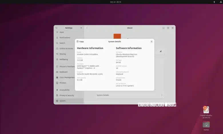Click the 'Software Information' heading
Viewport: 223px width, 134px height.
point(129,48)
